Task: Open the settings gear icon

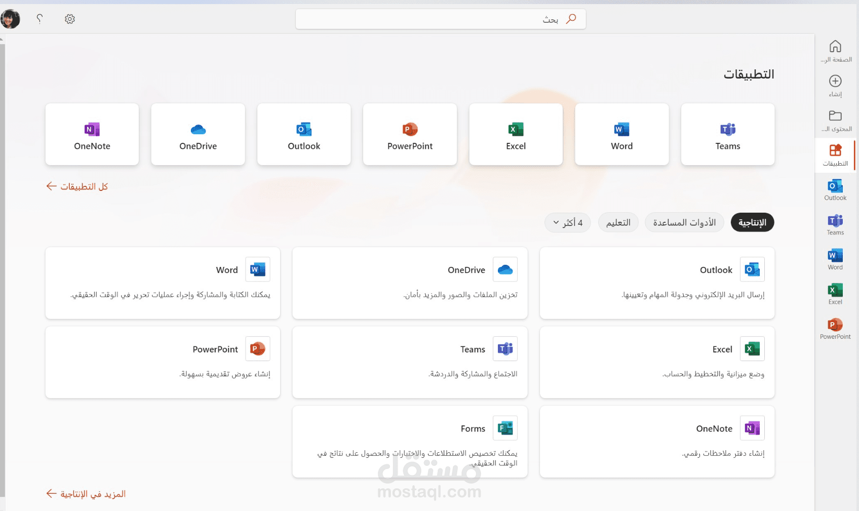Action: click(70, 19)
